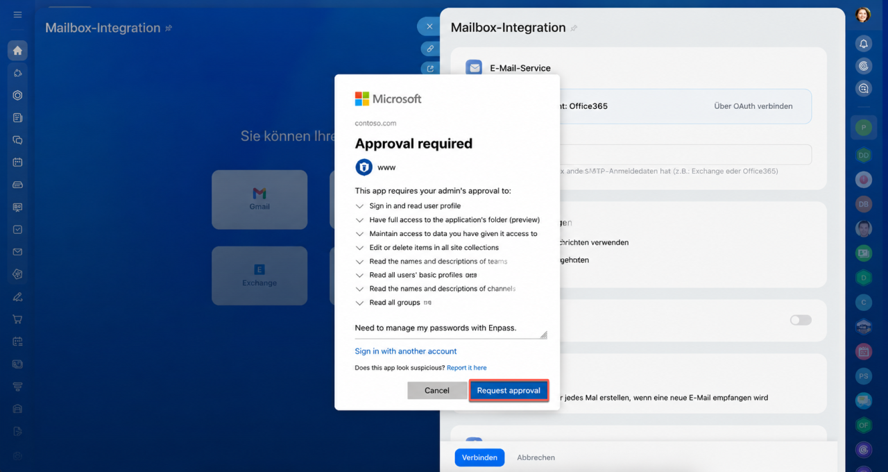Click Cancel in the Microsoft dialog
This screenshot has width=888, height=472.
(437, 390)
